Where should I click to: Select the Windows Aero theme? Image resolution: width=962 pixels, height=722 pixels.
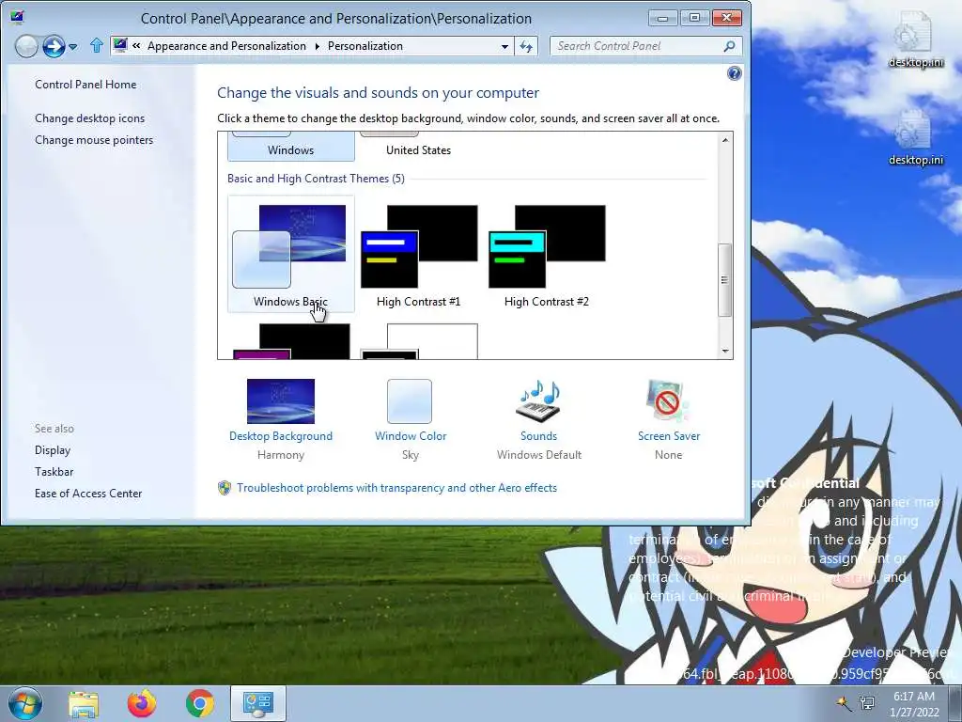[x=291, y=146]
